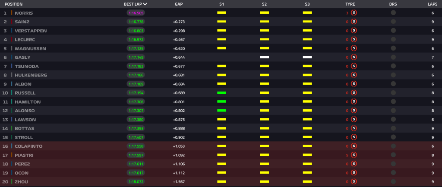Click the soft tyre icon in Leclerc row

click(354, 39)
